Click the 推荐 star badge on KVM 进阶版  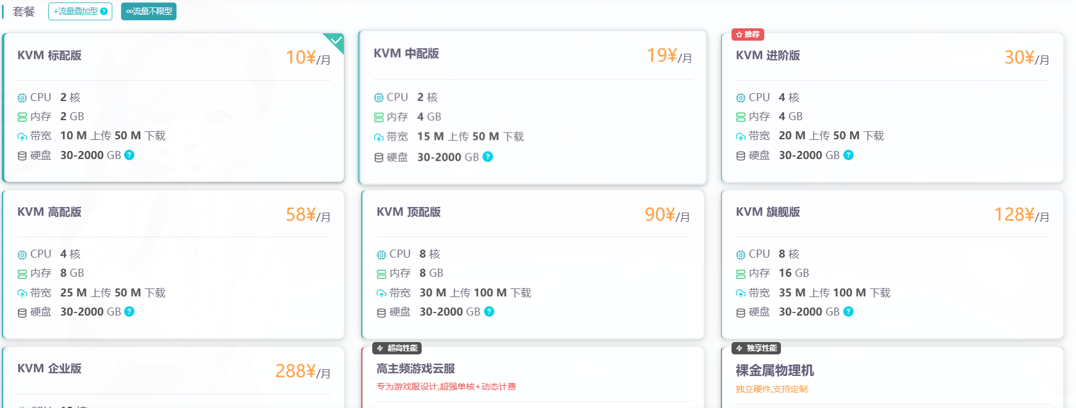(748, 35)
